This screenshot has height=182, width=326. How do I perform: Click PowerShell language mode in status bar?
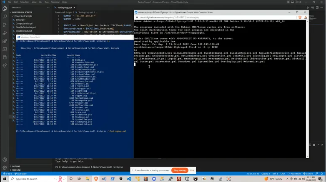294,174
